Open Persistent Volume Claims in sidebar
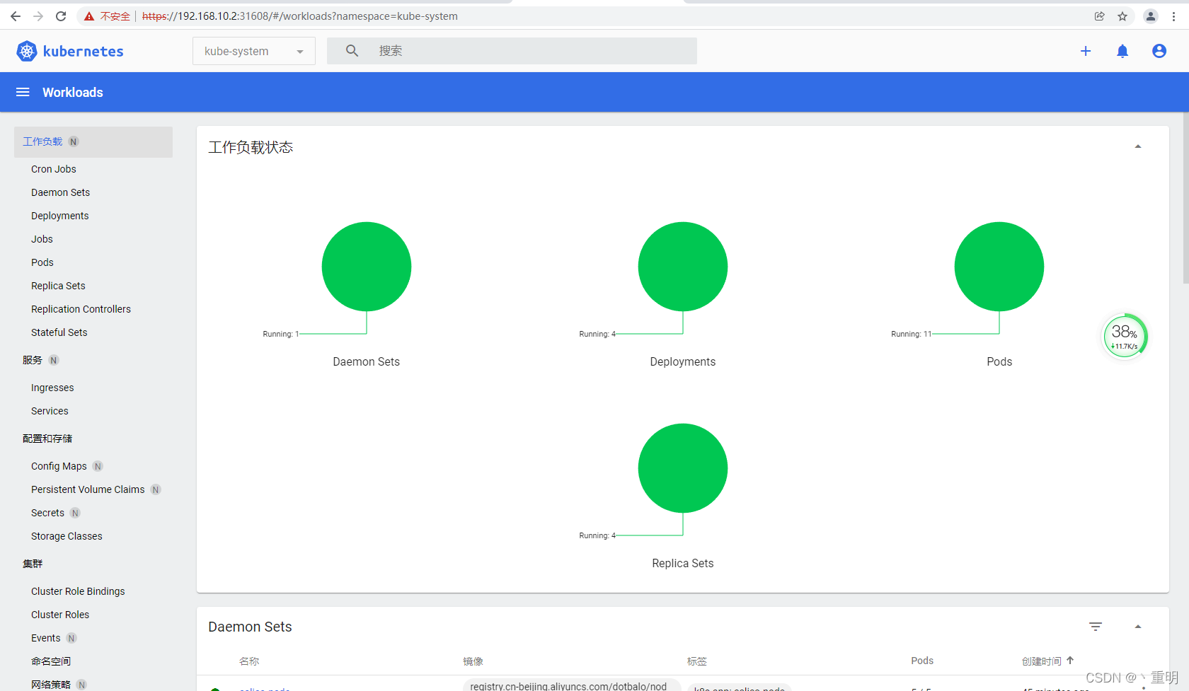Viewport: 1189px width, 691px height. pyautogui.click(x=88, y=489)
